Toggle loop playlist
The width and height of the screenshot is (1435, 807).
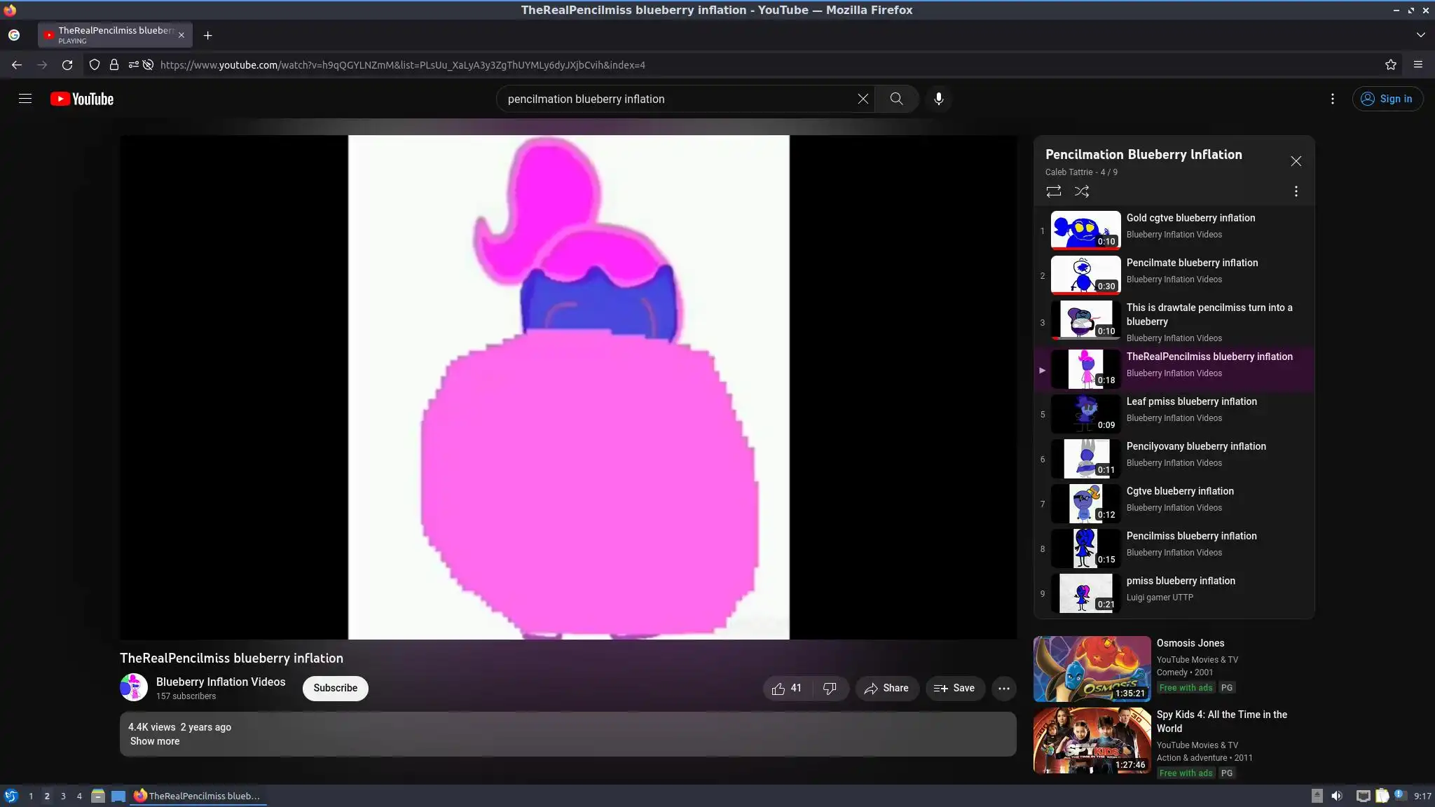pos(1053,191)
